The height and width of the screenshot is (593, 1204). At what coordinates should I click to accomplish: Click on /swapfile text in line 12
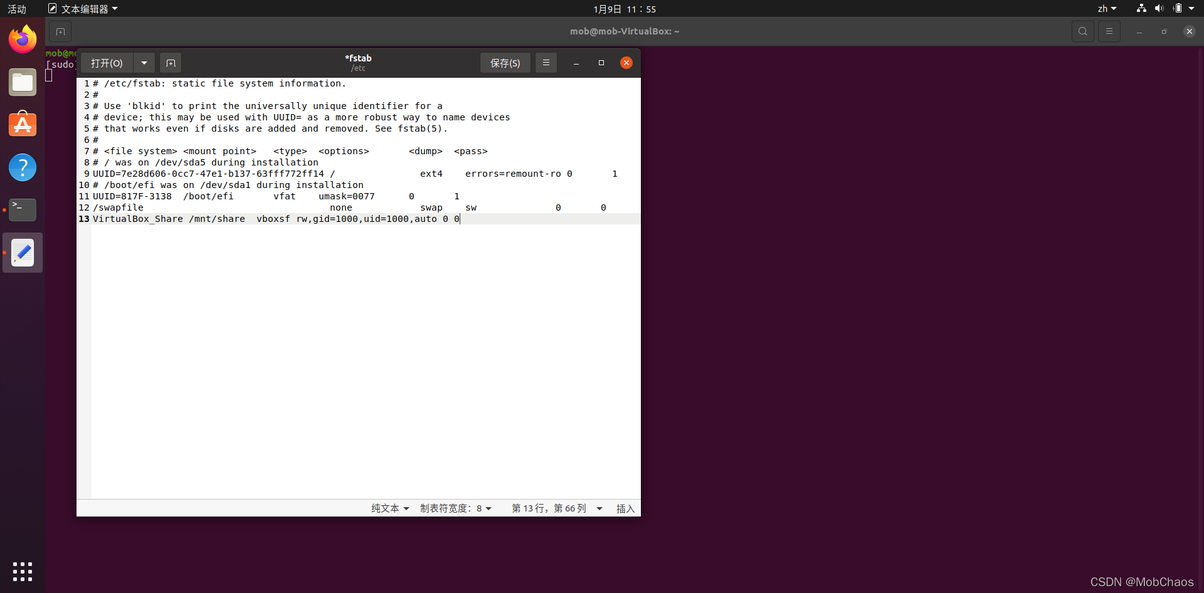pyautogui.click(x=118, y=207)
